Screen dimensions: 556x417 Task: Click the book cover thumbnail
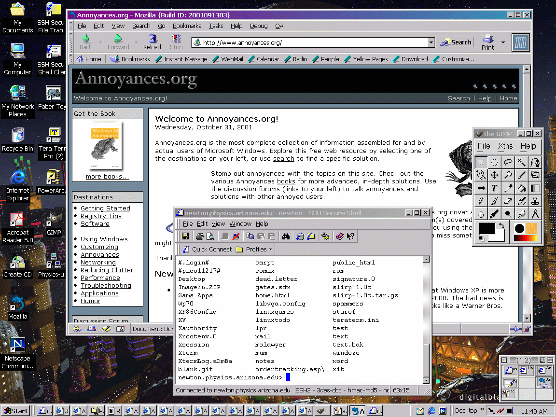point(106,145)
